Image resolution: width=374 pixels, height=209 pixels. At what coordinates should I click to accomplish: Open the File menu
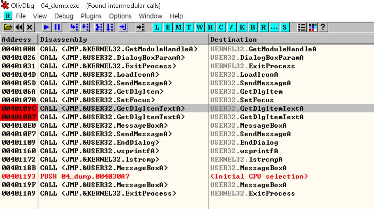(x=21, y=16)
